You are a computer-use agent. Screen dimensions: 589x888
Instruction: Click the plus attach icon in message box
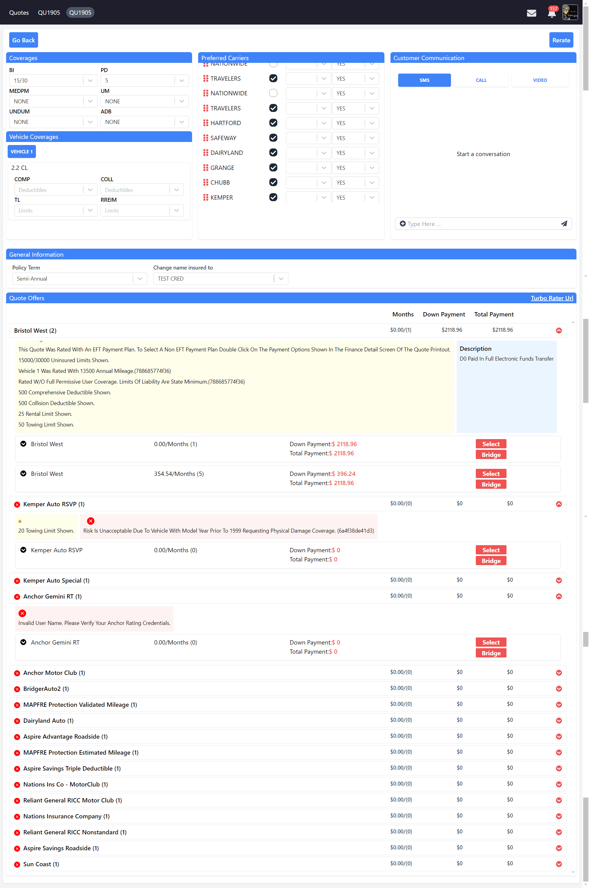tap(402, 224)
